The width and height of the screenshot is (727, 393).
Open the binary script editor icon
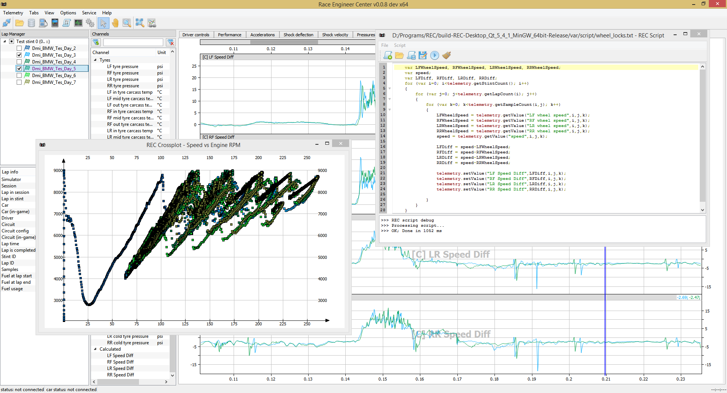(67, 23)
